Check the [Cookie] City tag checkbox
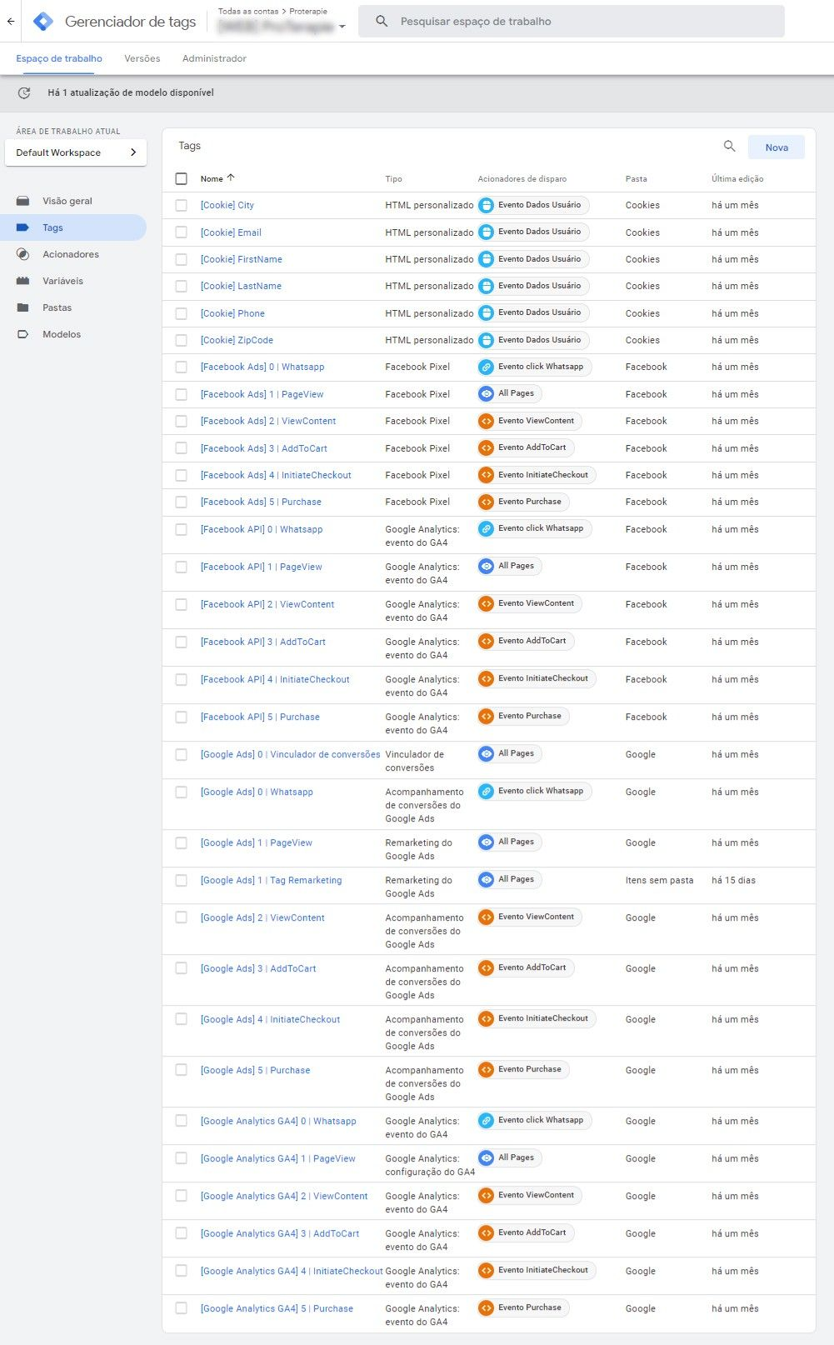The height and width of the screenshot is (1345, 834). click(x=182, y=205)
